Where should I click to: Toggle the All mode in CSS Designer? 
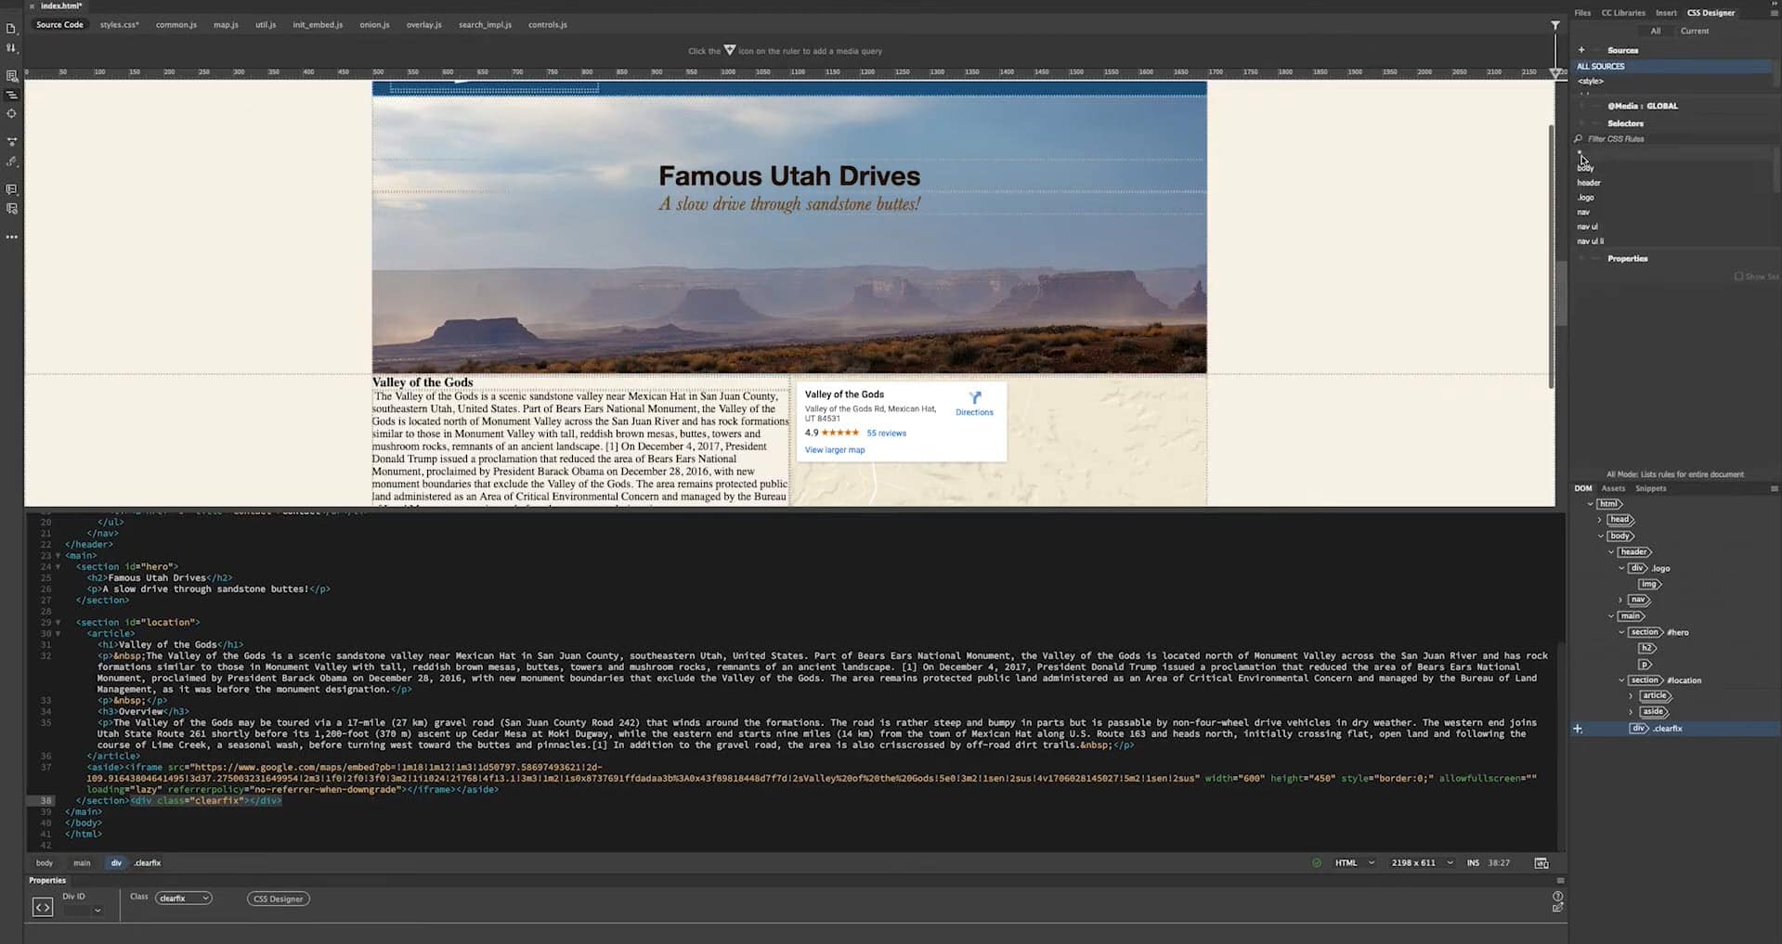[1657, 31]
